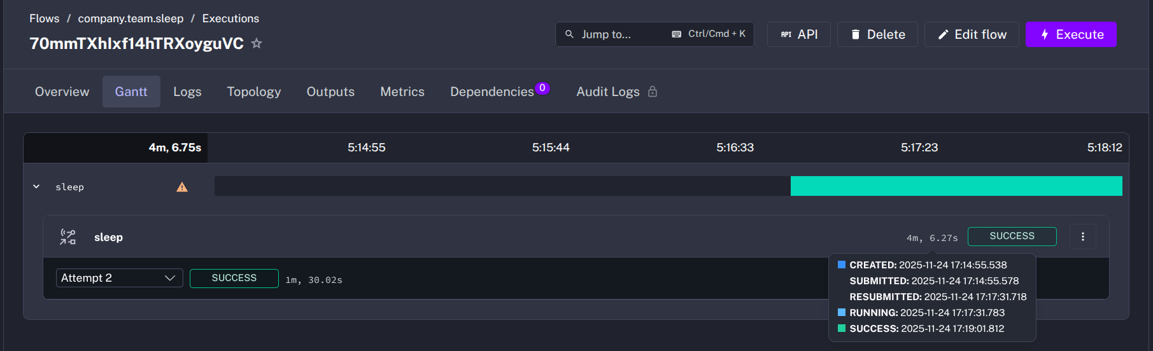The width and height of the screenshot is (1153, 351).
Task: Go to the Outputs tab
Action: click(x=330, y=92)
